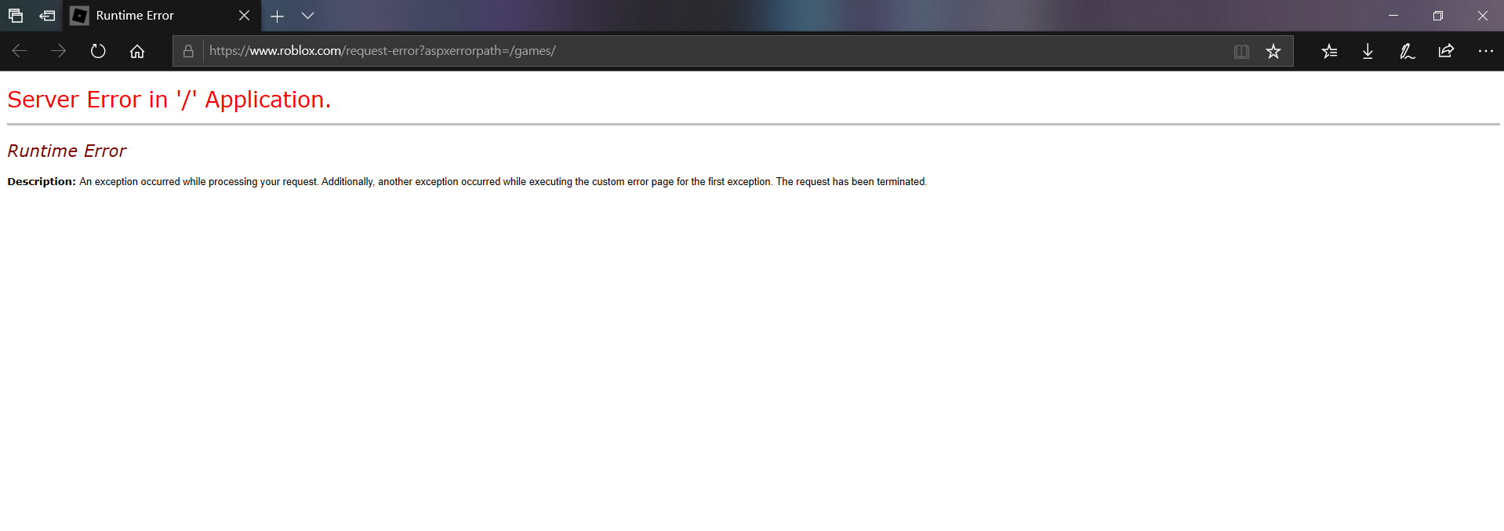Screen dimensions: 1504x531
Task: Show tab previews chevron
Action: pos(308,16)
